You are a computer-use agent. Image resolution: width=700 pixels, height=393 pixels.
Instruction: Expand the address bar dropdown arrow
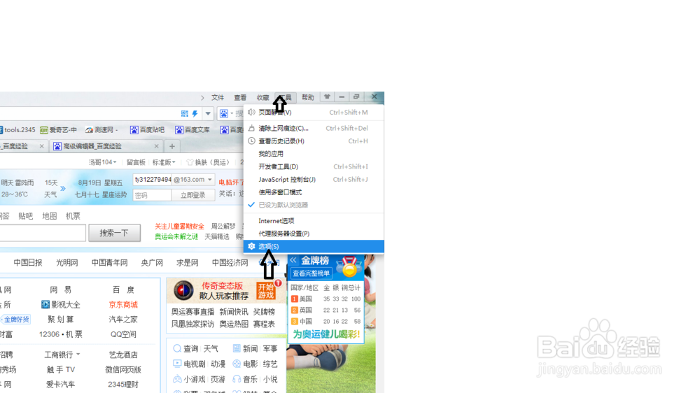point(208,114)
